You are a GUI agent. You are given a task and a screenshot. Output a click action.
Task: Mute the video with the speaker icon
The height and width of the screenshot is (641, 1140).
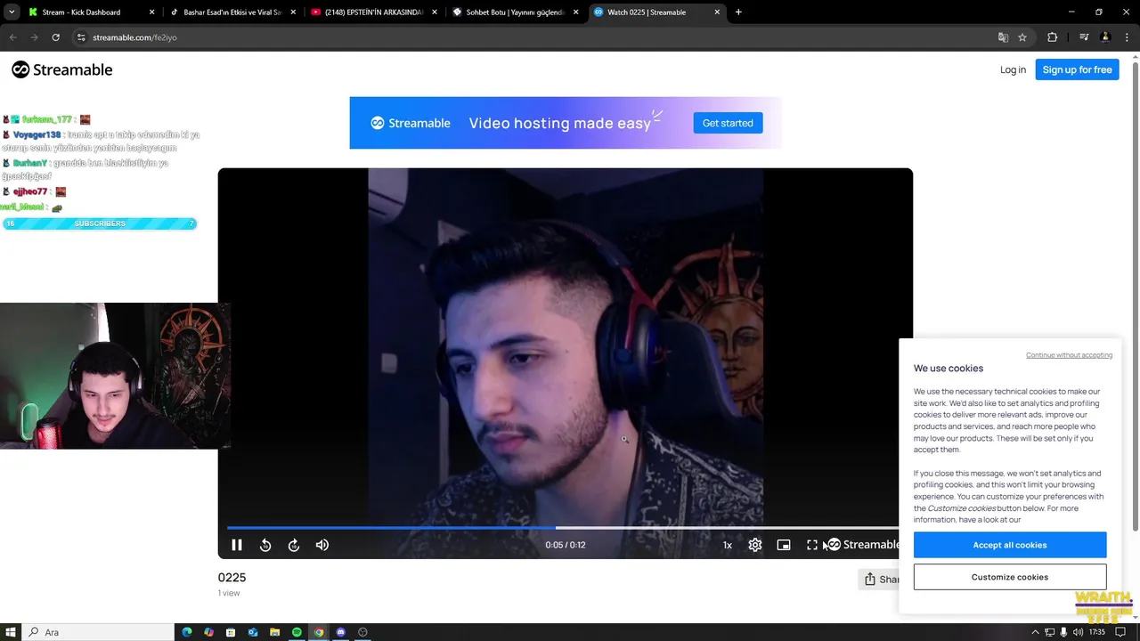click(x=322, y=545)
